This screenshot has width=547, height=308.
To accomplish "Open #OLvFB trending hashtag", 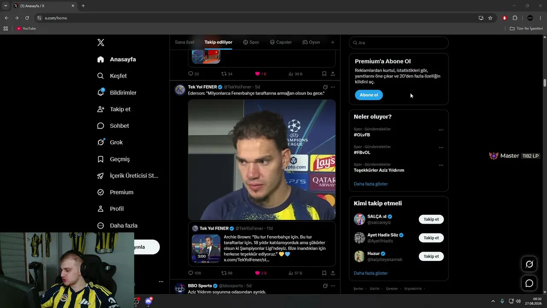I will 362,135.
